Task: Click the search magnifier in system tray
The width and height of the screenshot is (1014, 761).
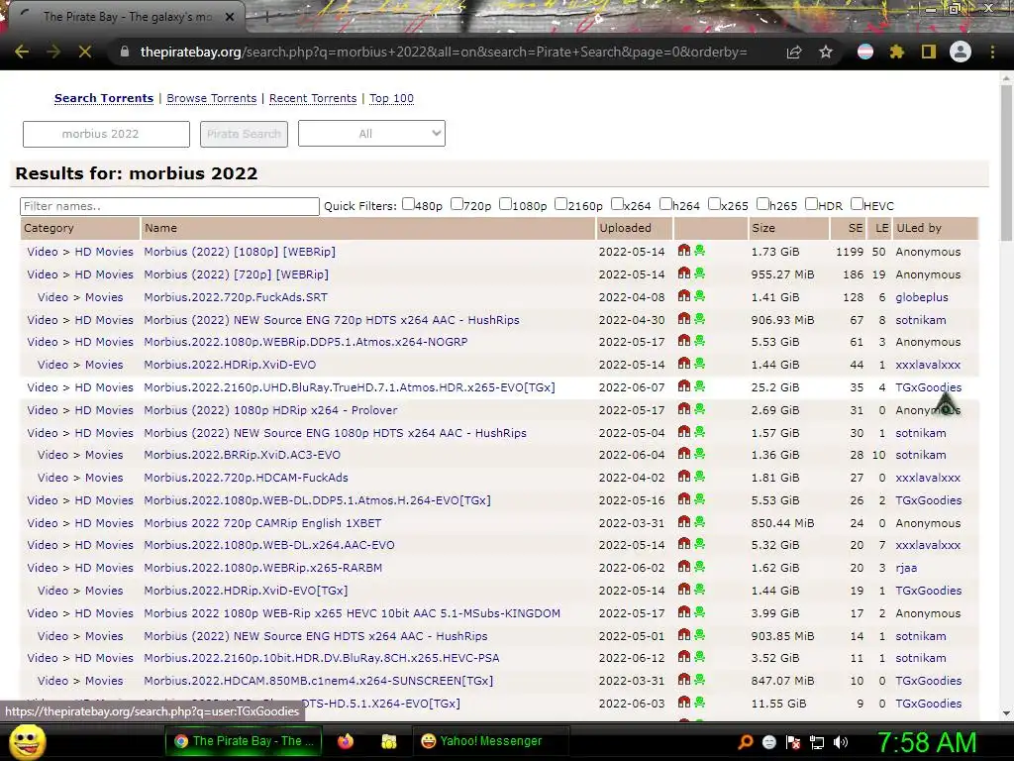Action: [x=746, y=742]
